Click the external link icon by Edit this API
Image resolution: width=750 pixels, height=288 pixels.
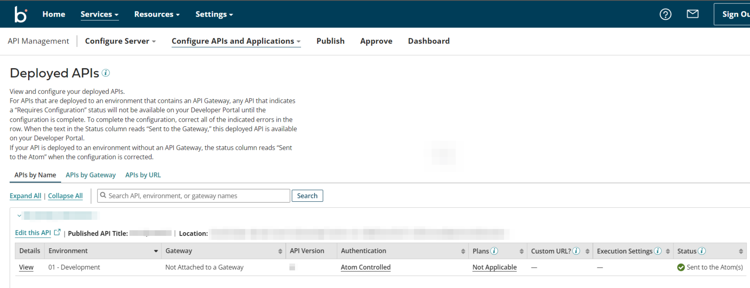click(x=57, y=233)
